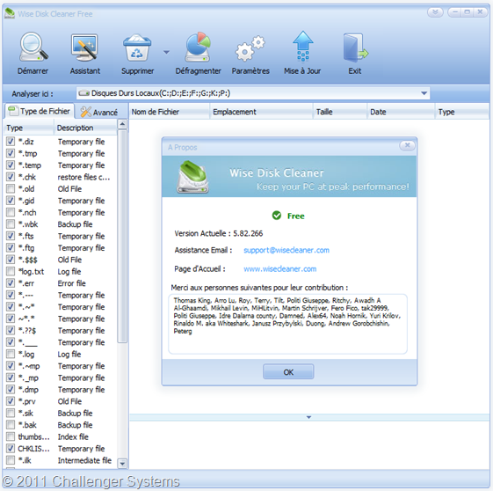Screen dimensions: 493x491
Task: Click the Version Actuelle 5.82.266 text
Action: (x=219, y=233)
